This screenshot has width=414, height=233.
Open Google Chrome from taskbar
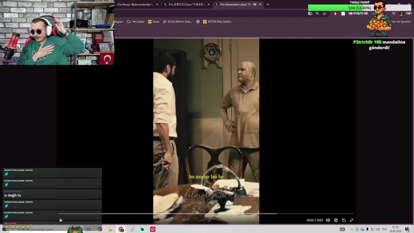121,229
